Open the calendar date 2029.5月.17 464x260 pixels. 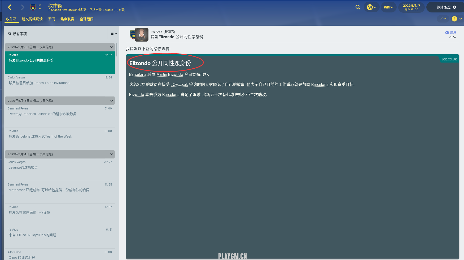411,7
